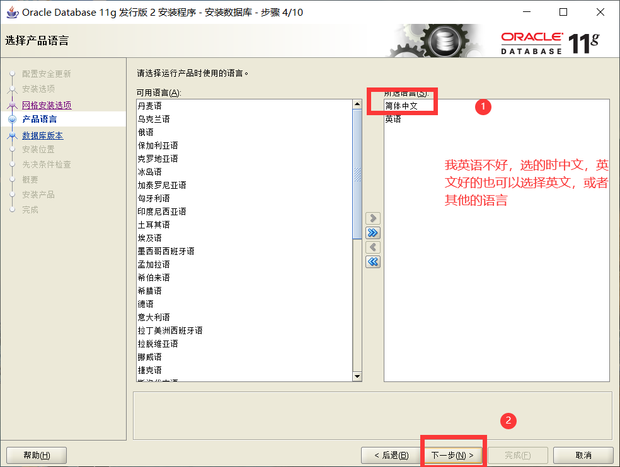The height and width of the screenshot is (467, 620).
Task: Move selected language to chosen list arrow
Action: (373, 218)
